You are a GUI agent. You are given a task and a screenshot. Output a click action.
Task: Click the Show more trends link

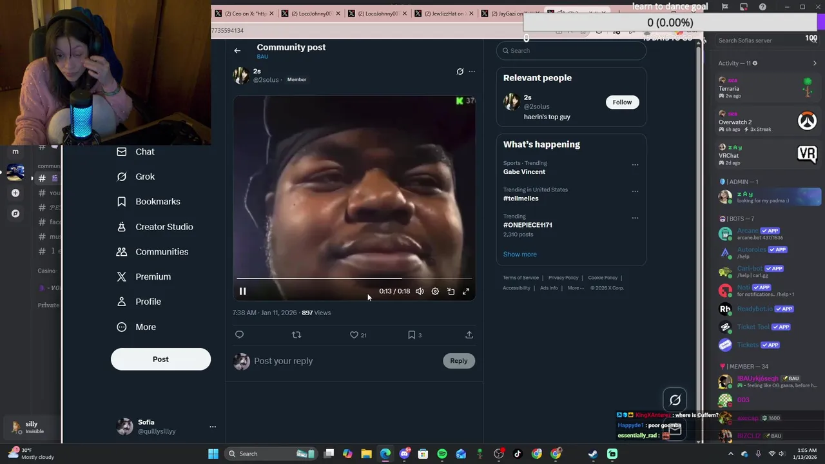(x=519, y=254)
